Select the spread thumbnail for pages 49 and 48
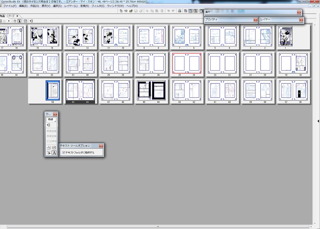The width and height of the screenshot is (320, 229). (80, 91)
